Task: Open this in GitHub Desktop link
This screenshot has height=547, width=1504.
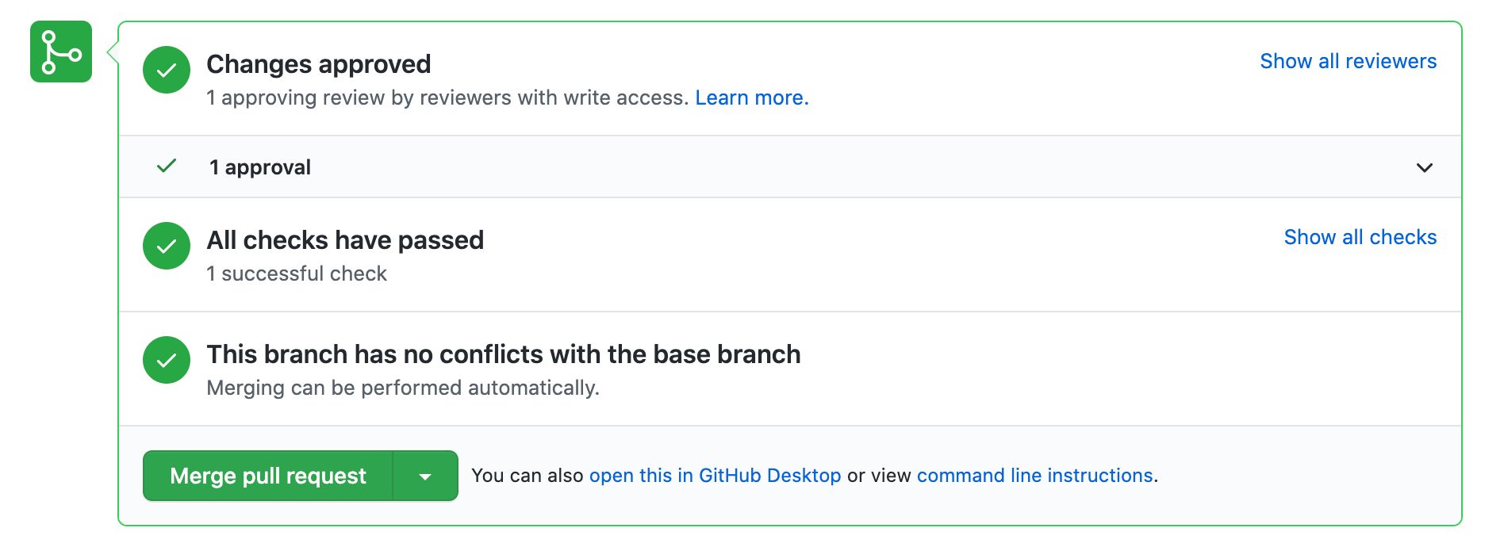Action: point(715,476)
